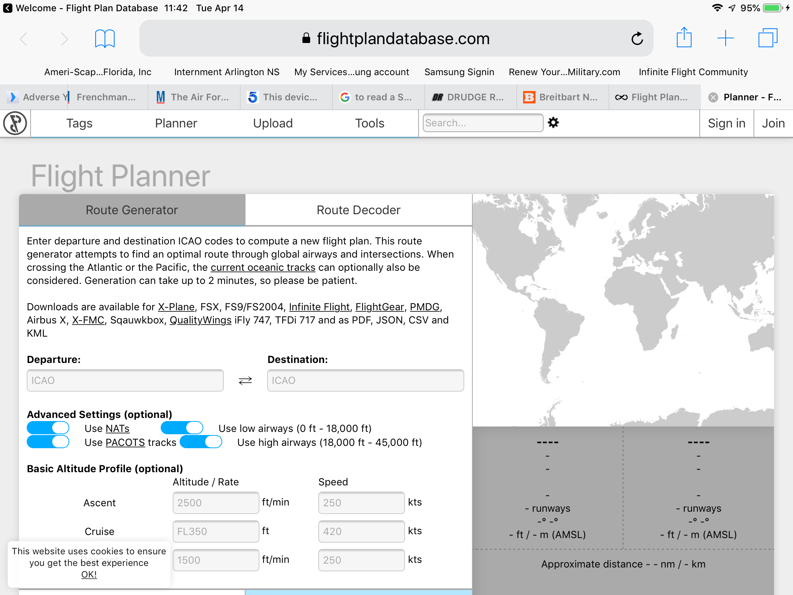This screenshot has width=793, height=595.
Task: Close the Planner tab with X icon
Action: (x=713, y=97)
